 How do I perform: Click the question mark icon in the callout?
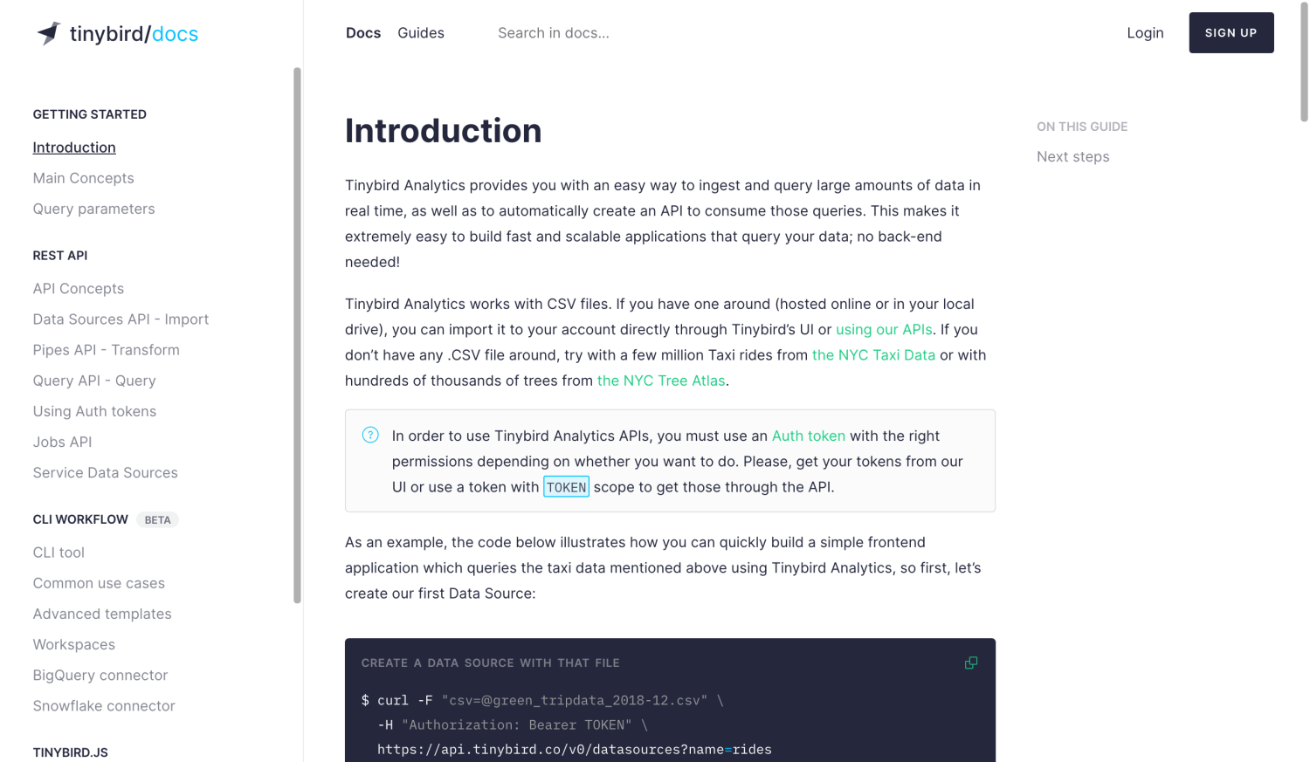click(370, 435)
